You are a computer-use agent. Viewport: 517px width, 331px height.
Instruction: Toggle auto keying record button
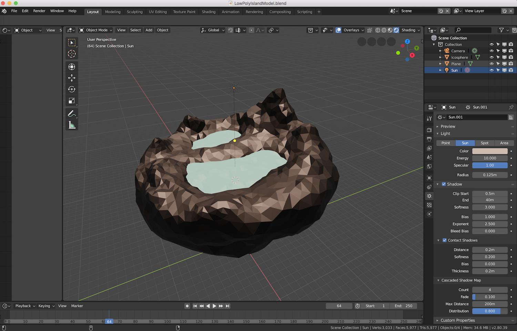click(x=187, y=306)
